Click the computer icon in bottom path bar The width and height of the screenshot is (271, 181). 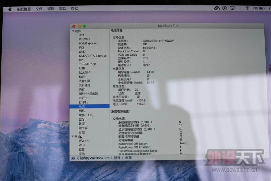[73, 158]
